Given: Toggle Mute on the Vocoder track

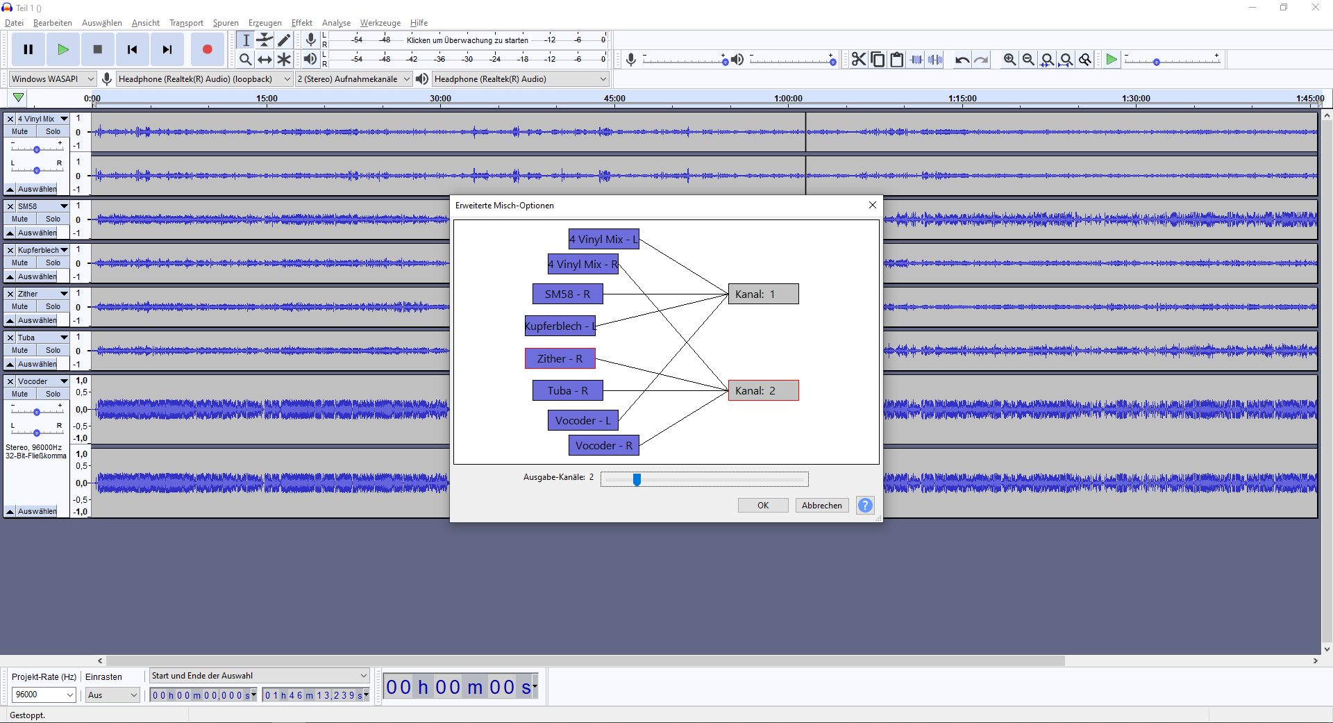Looking at the screenshot, I should pyautogui.click(x=20, y=394).
